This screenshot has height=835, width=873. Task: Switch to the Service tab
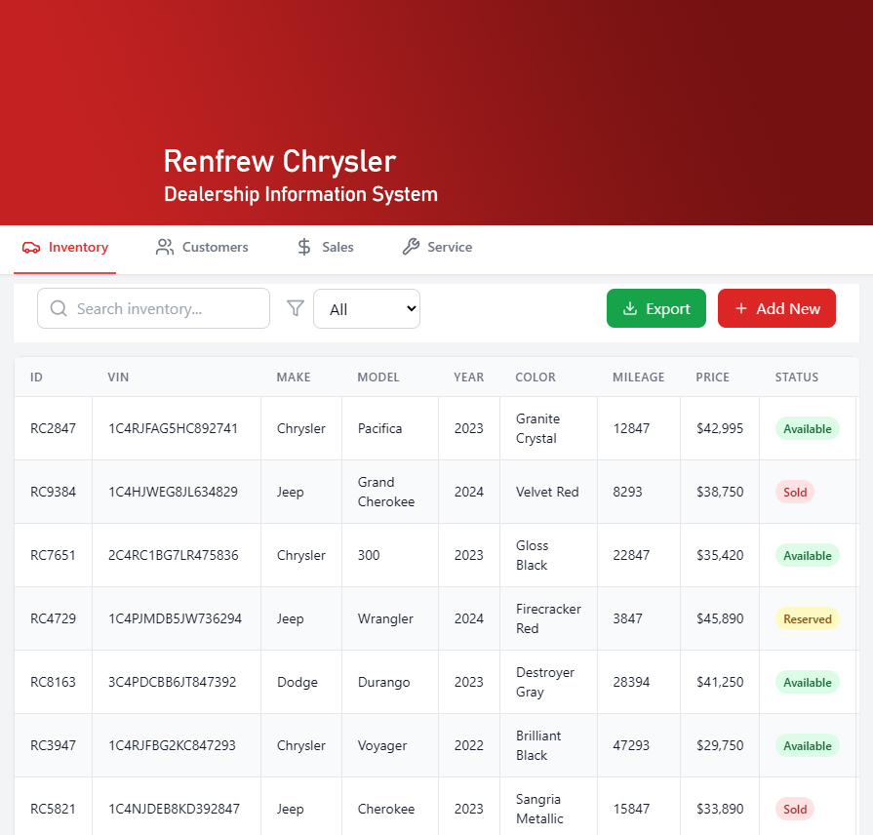tap(437, 247)
